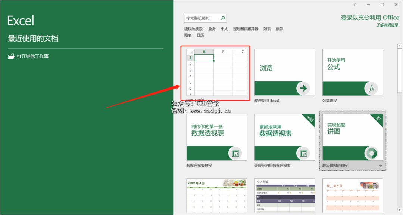
Task: Click the help question mark icon
Action: click(354, 4)
